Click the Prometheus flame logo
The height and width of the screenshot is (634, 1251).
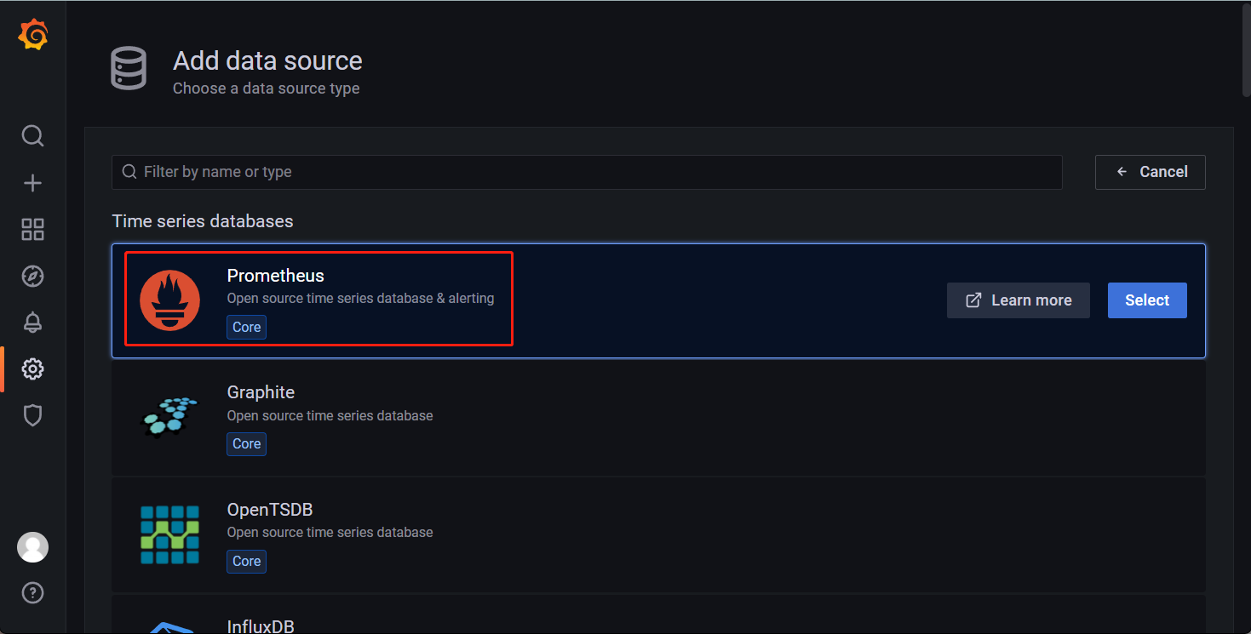pyautogui.click(x=169, y=300)
